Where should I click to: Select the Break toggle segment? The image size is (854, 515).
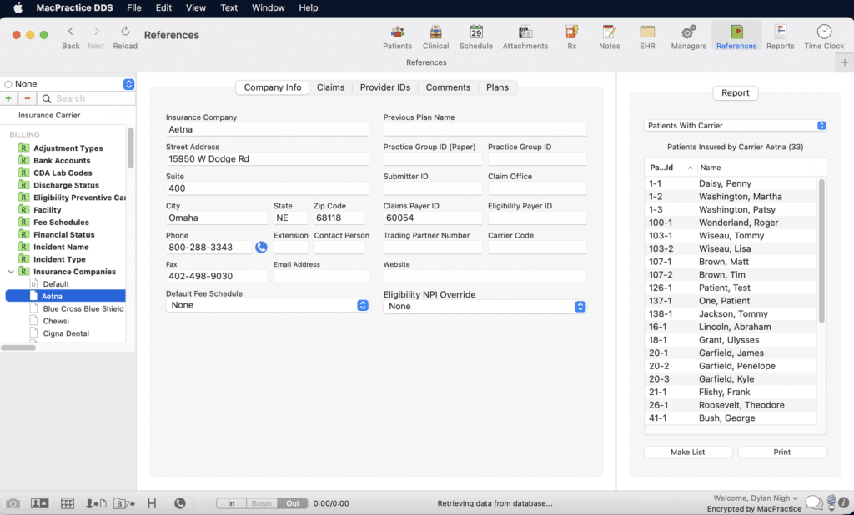click(x=262, y=503)
